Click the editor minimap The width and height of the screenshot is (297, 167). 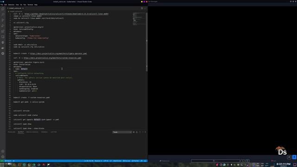tap(139, 19)
